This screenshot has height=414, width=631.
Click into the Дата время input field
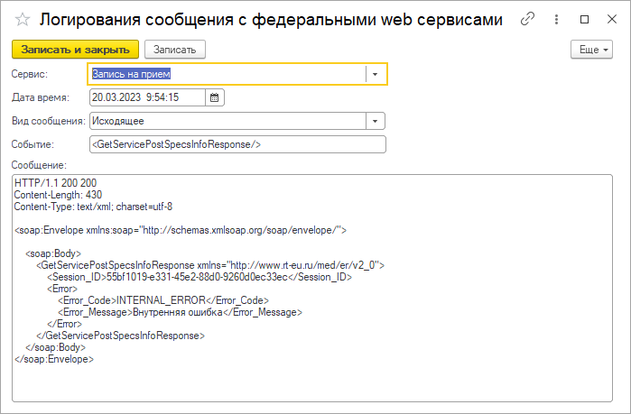[148, 97]
